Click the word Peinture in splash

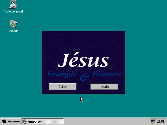(106, 74)
